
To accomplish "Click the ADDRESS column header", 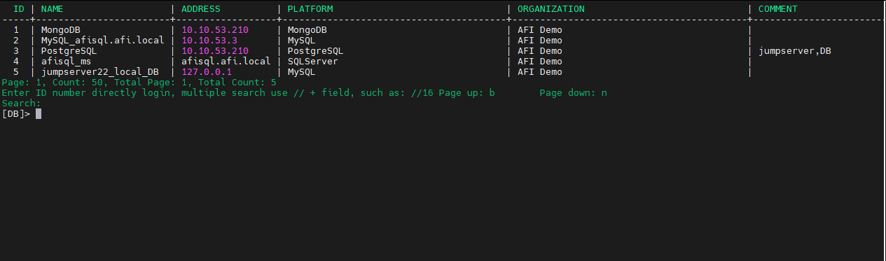I will tap(201, 9).
